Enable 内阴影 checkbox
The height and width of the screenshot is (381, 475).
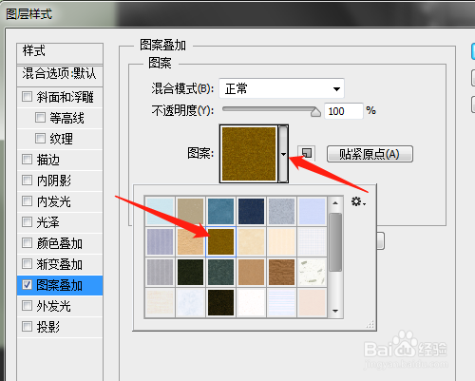click(x=27, y=181)
